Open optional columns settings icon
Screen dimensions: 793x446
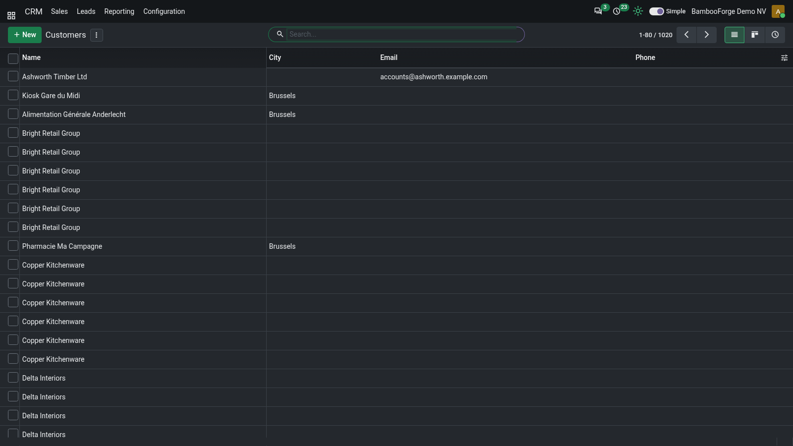[x=784, y=58]
